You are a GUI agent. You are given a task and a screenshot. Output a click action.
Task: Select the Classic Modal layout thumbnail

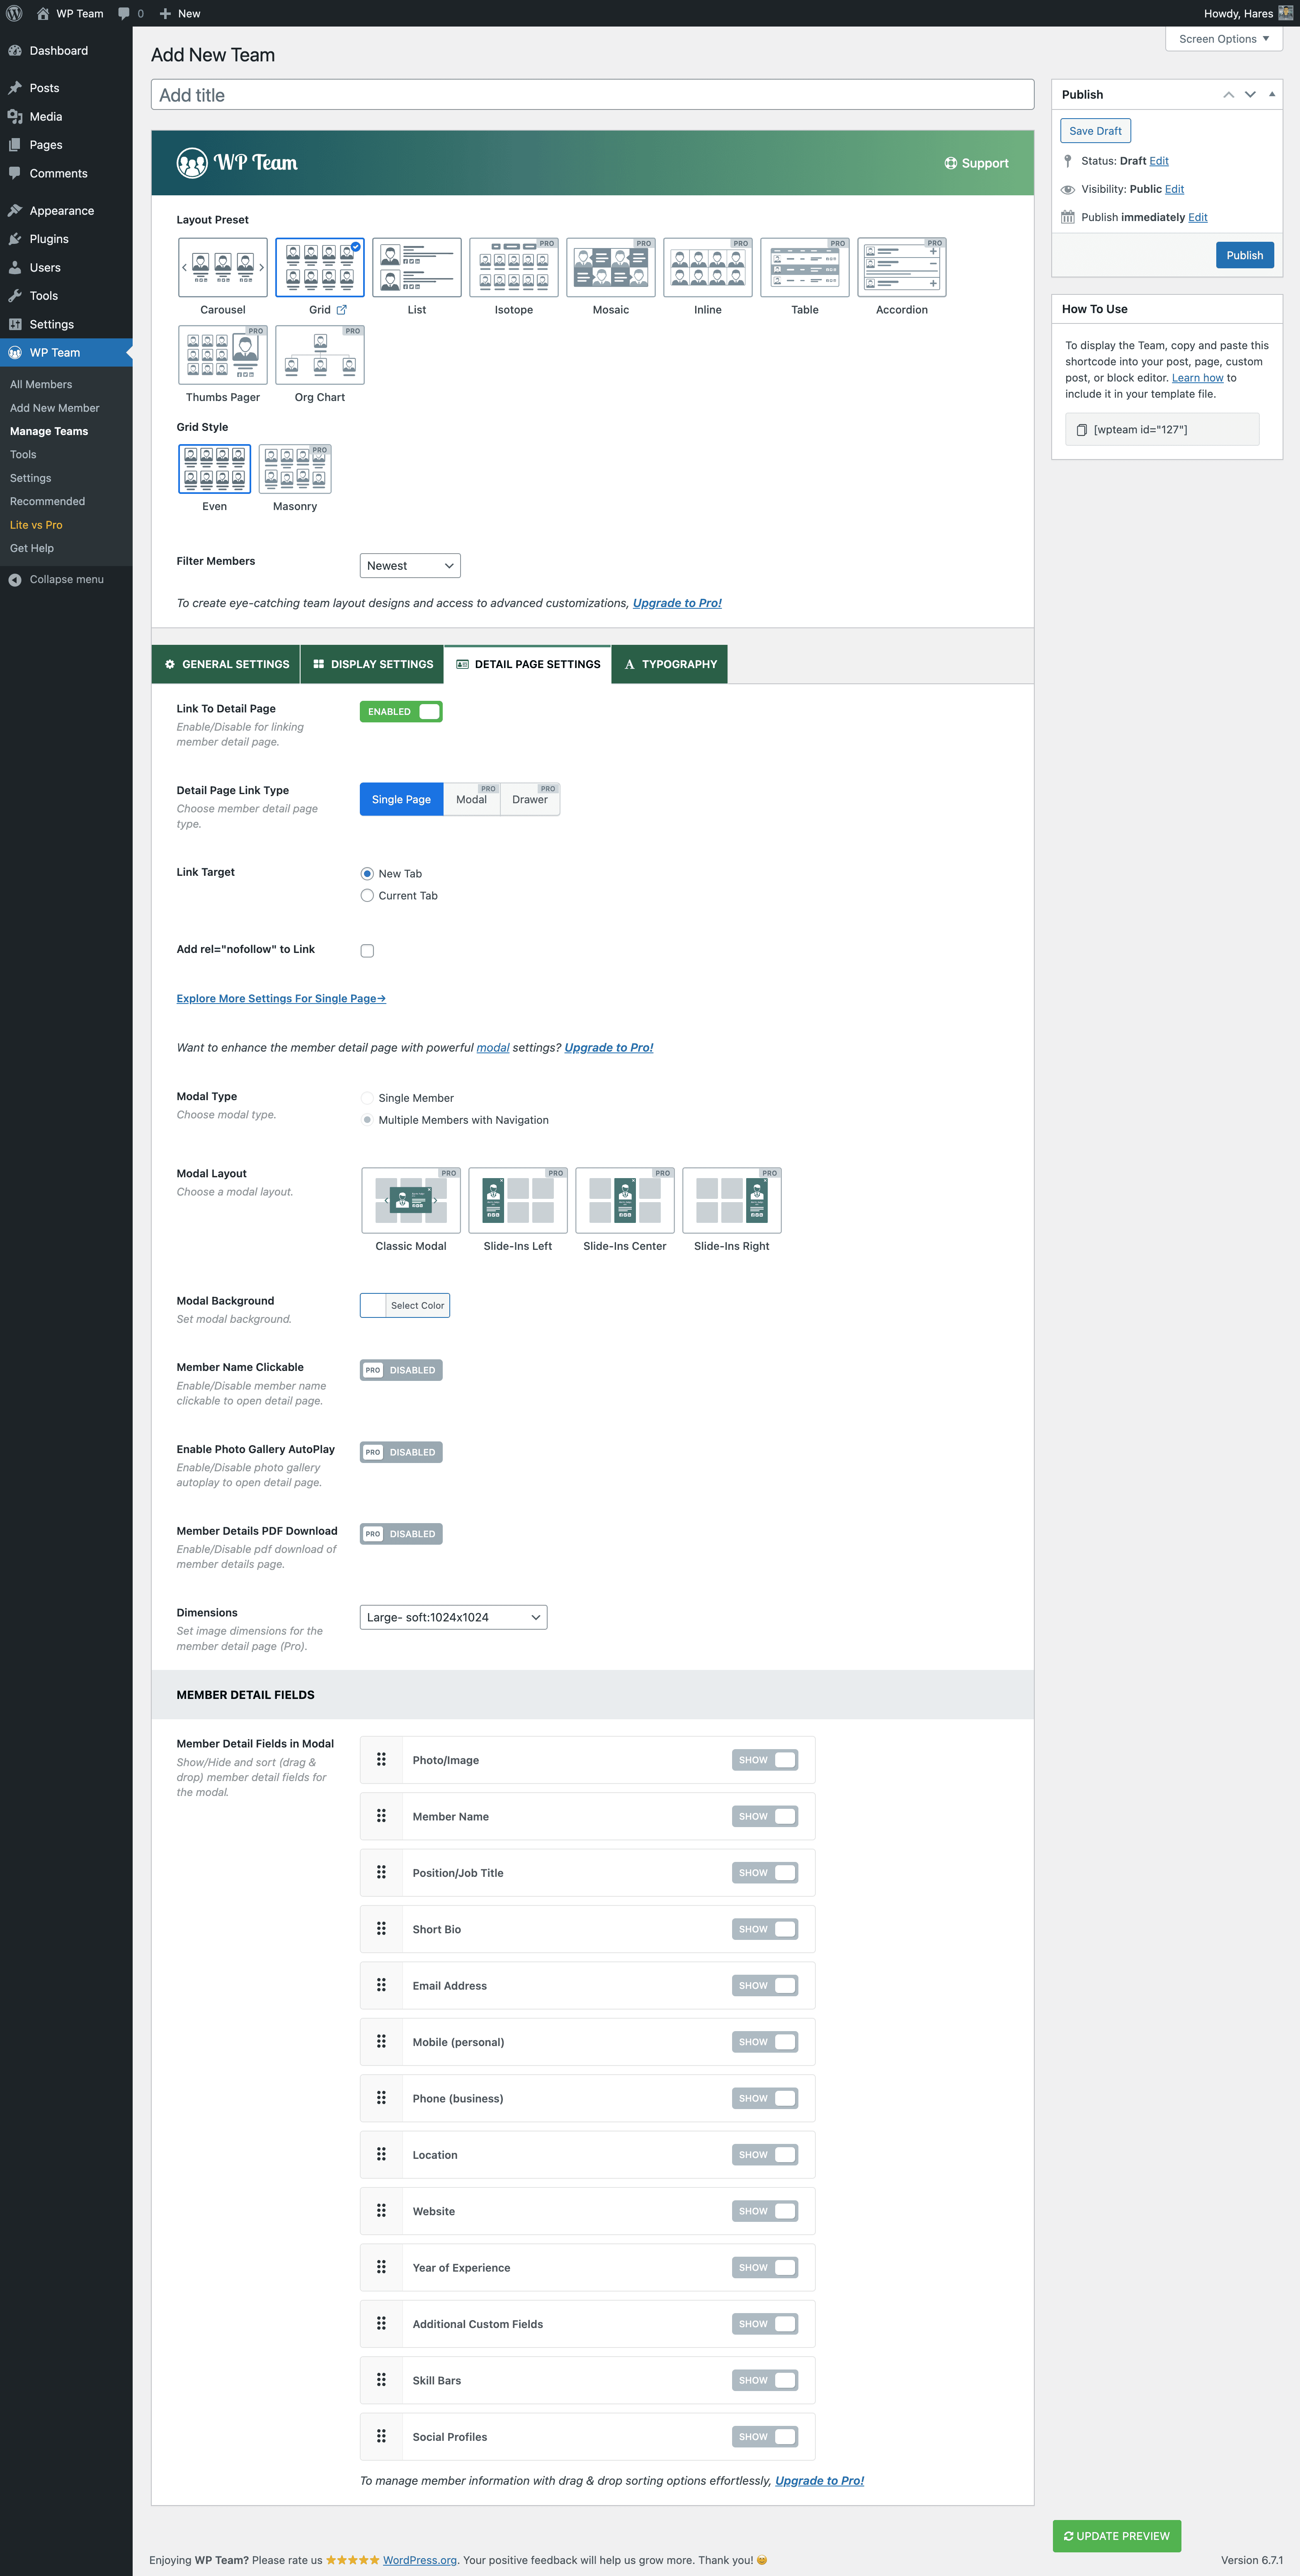[410, 1200]
